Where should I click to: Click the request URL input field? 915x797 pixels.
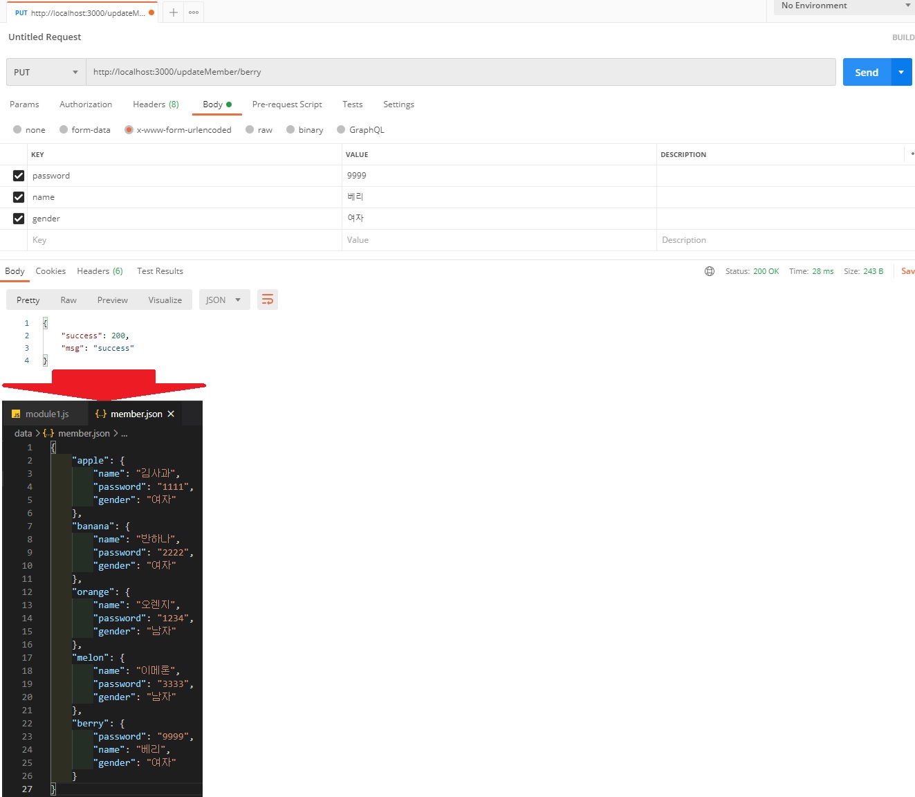pyautogui.click(x=461, y=72)
